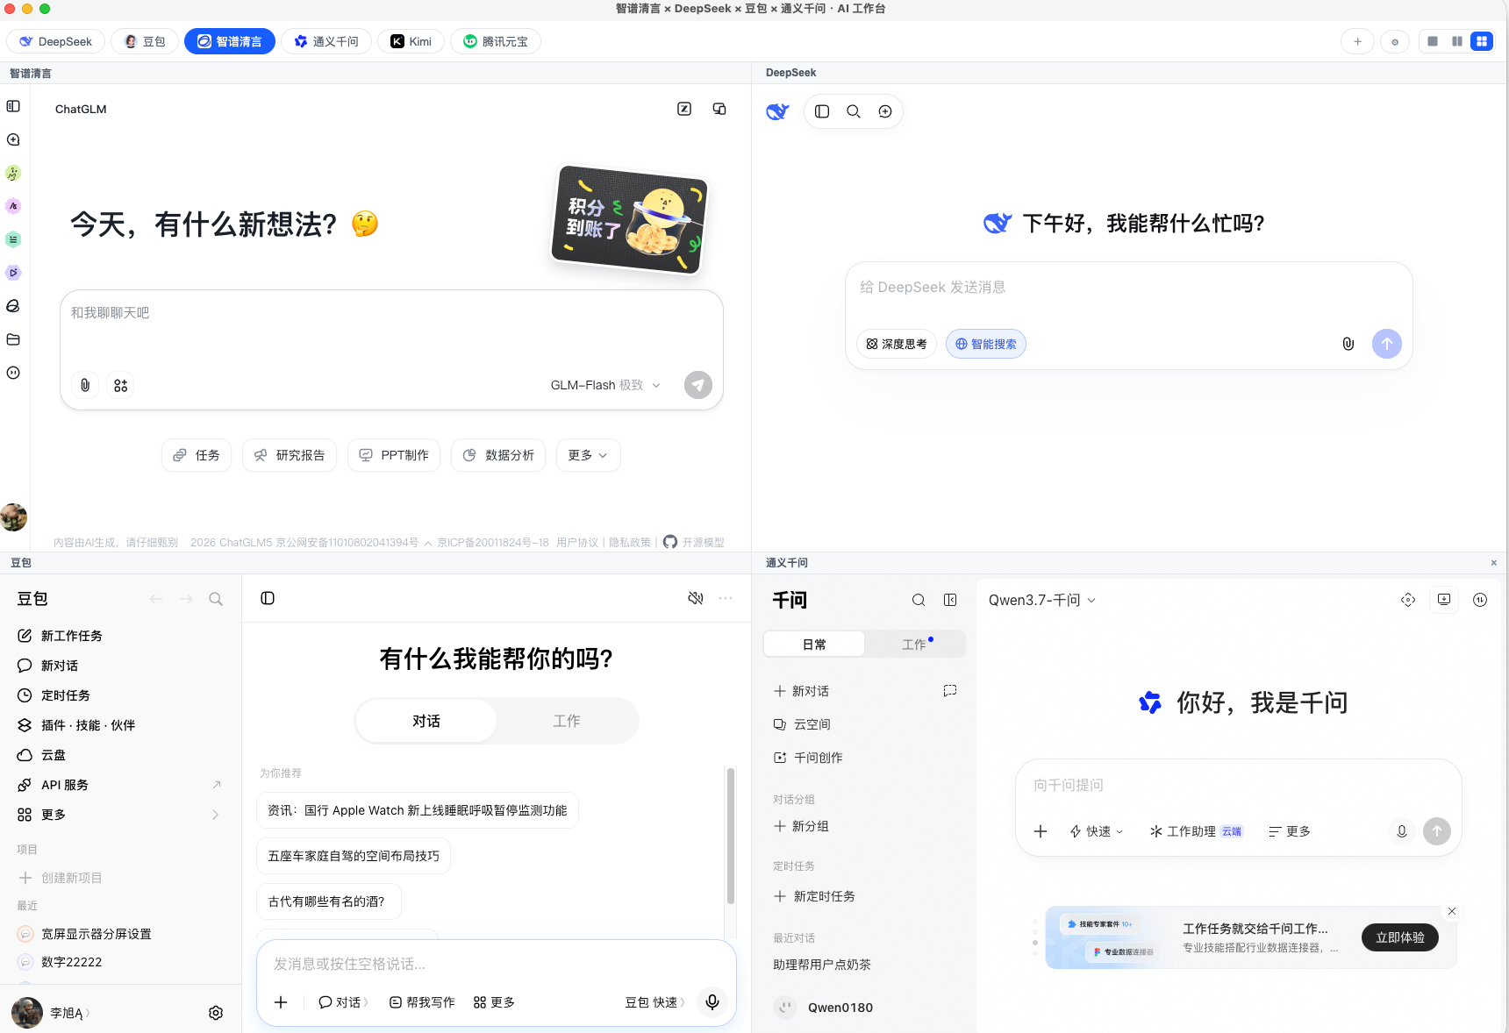Viewport: 1509px width, 1033px height.
Task: Open the 快速 mode dropdown in Qianwen
Action: pyautogui.click(x=1096, y=831)
